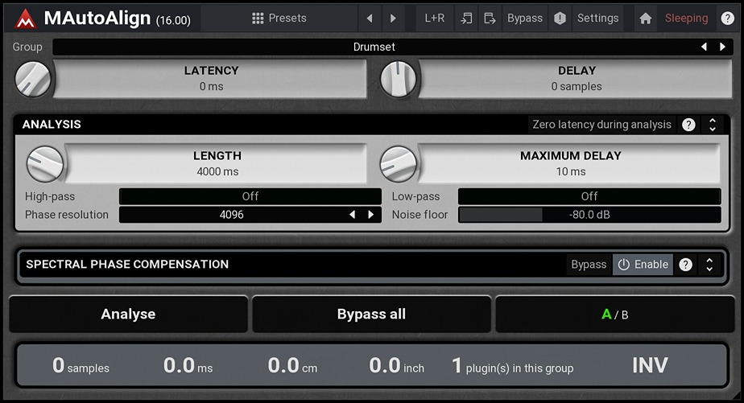Open the Analysis panel help icon

tap(688, 124)
